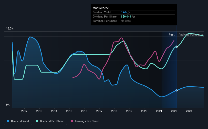Click the teal Dividend Per Share legend dot
This screenshot has height=129, width=208.
pyautogui.click(x=37, y=121)
